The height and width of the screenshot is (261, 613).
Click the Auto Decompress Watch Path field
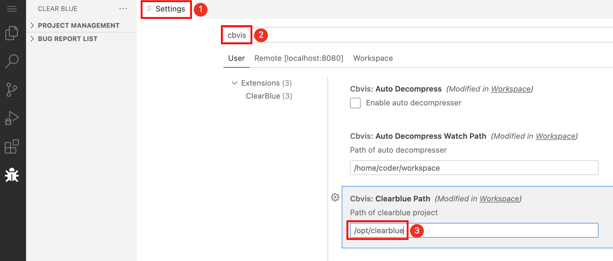click(474, 168)
